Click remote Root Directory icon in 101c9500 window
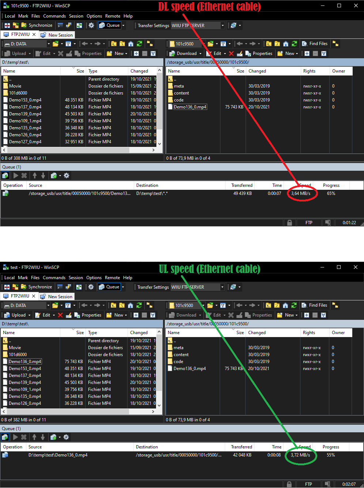The height and width of the screenshot is (488, 364). point(277,44)
